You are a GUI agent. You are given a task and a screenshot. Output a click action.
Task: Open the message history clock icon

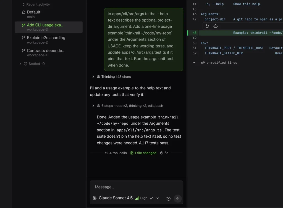tap(168, 198)
